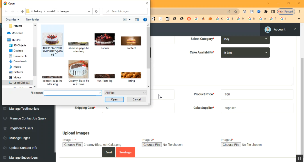Click the orange Save changes button
This screenshot has width=304, height=162.
[x=125, y=152]
